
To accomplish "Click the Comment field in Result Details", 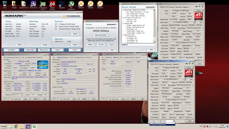I will pyautogui.click(x=141, y=44).
